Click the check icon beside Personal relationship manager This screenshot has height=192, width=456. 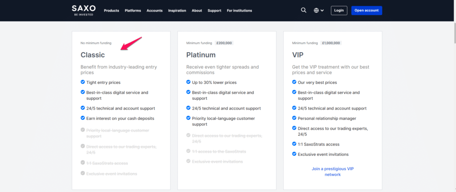[294, 118]
